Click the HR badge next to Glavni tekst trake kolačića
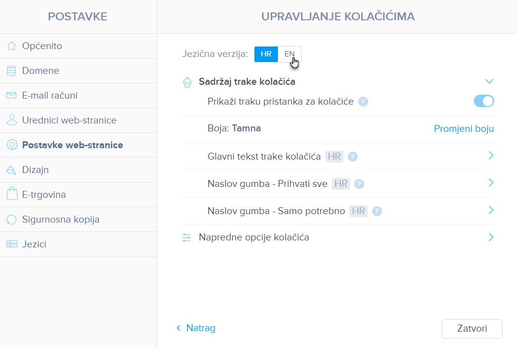 pyautogui.click(x=334, y=157)
